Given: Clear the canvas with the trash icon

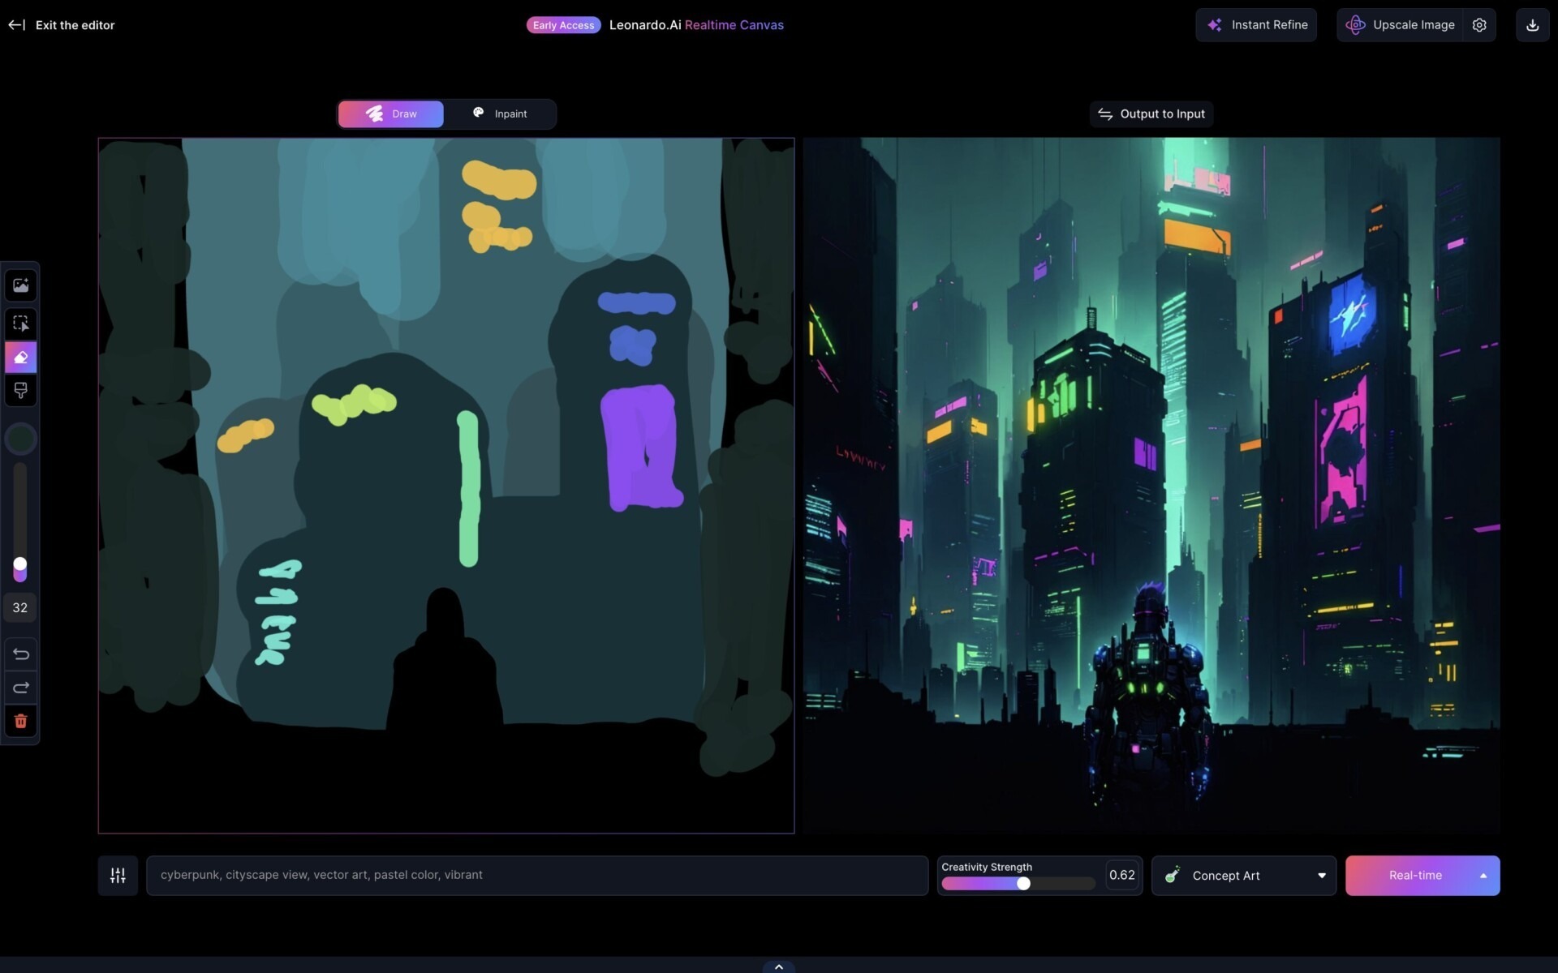Looking at the screenshot, I should click(x=20, y=721).
